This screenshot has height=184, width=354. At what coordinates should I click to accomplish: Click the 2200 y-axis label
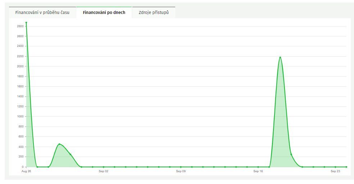(20, 57)
